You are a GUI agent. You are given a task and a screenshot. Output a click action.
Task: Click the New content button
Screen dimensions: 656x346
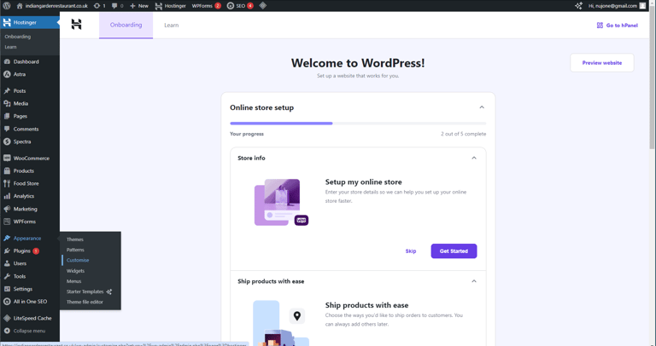coord(139,6)
